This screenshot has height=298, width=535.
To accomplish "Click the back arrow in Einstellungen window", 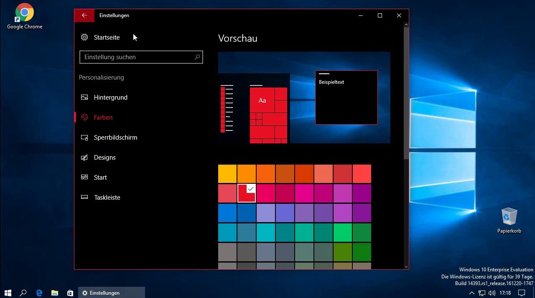I will pos(84,15).
